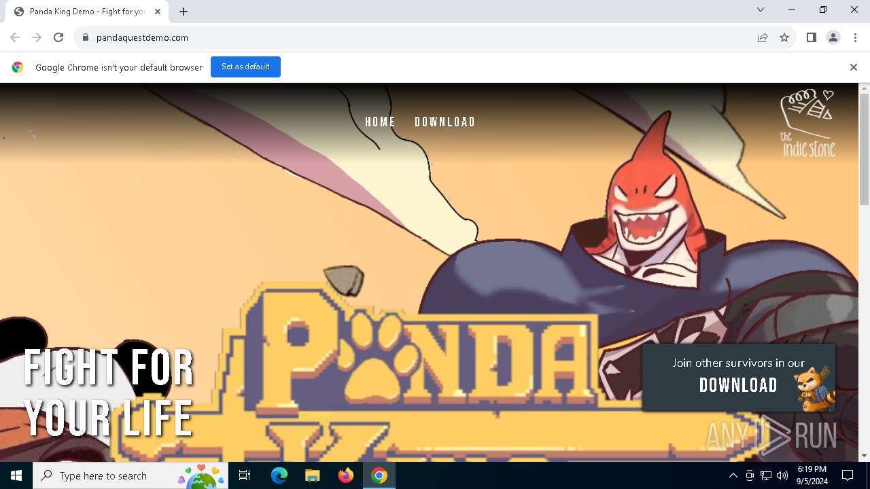Open the Chrome three-dot menu

coord(855,37)
